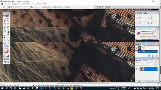This screenshot has height=90, width=161.
Task: Click the Actual Pixels button
Action: click(46, 7)
